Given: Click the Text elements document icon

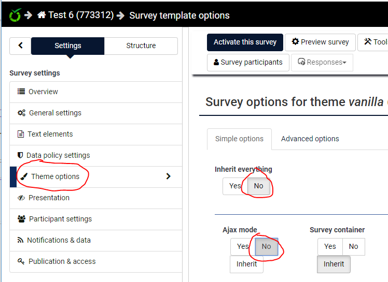Looking at the screenshot, I should 21,134.
